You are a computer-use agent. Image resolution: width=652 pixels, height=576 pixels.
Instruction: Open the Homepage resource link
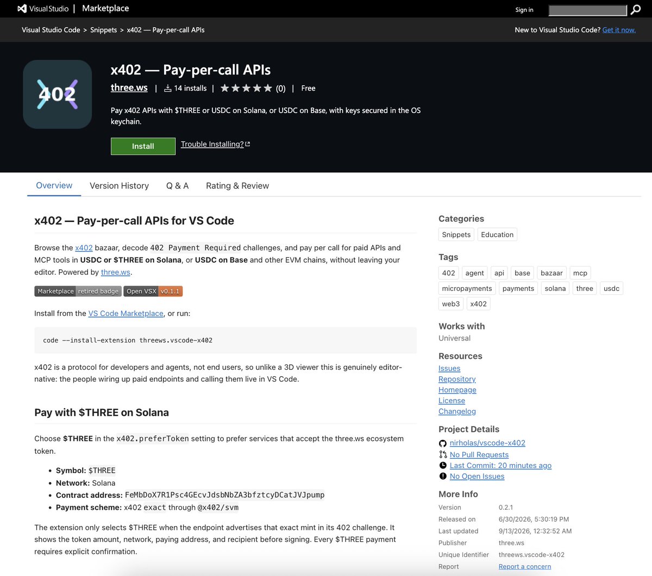(457, 390)
